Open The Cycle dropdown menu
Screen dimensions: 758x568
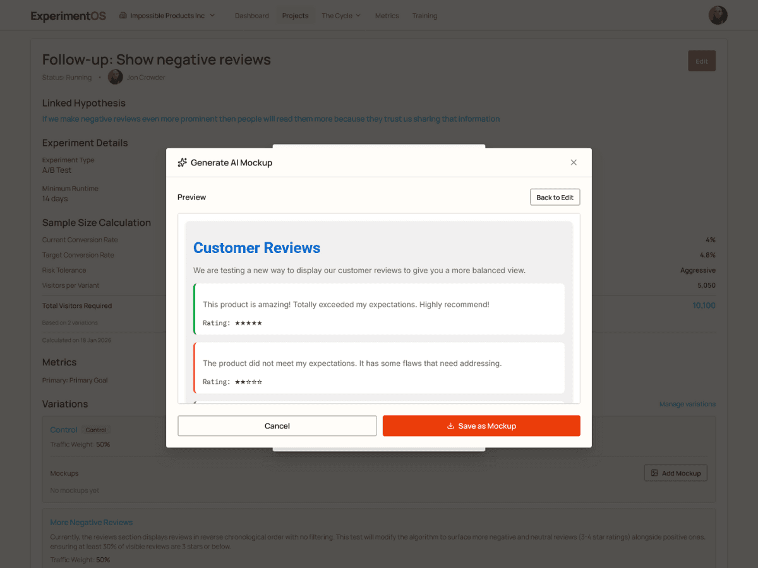[x=340, y=16]
